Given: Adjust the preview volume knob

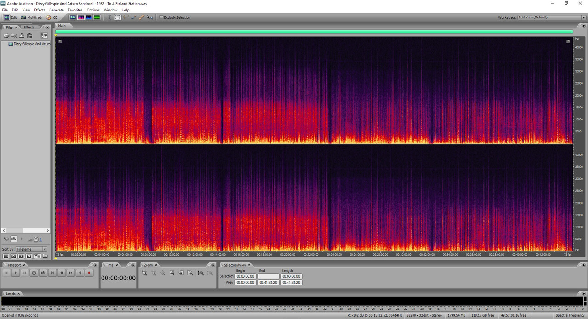Looking at the screenshot, I should (x=36, y=239).
